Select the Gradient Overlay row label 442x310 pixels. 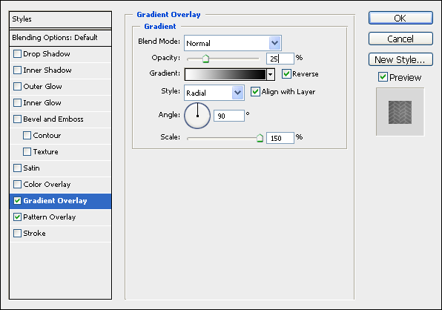pyautogui.click(x=55, y=201)
